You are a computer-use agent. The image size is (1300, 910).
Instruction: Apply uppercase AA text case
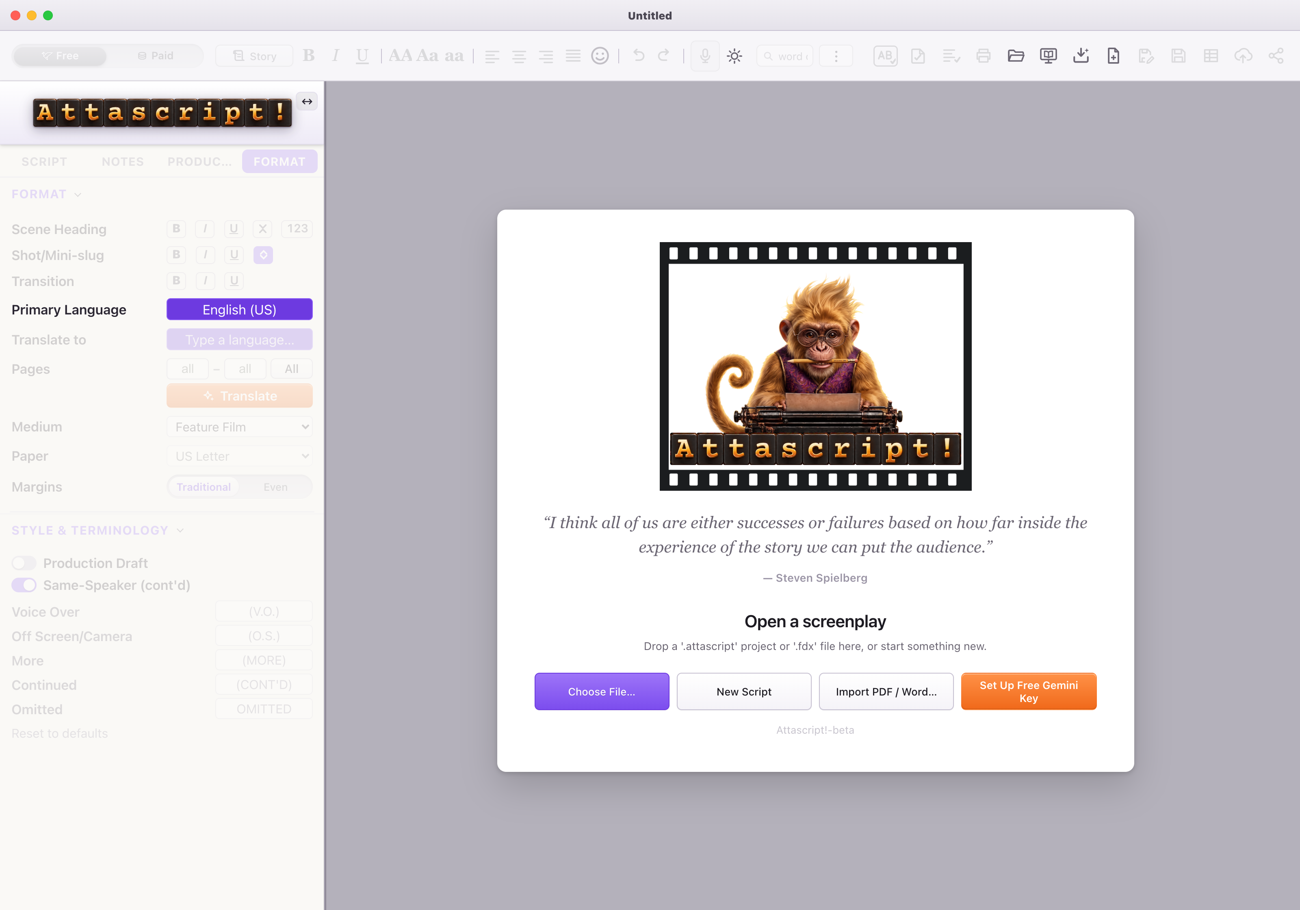(x=400, y=56)
